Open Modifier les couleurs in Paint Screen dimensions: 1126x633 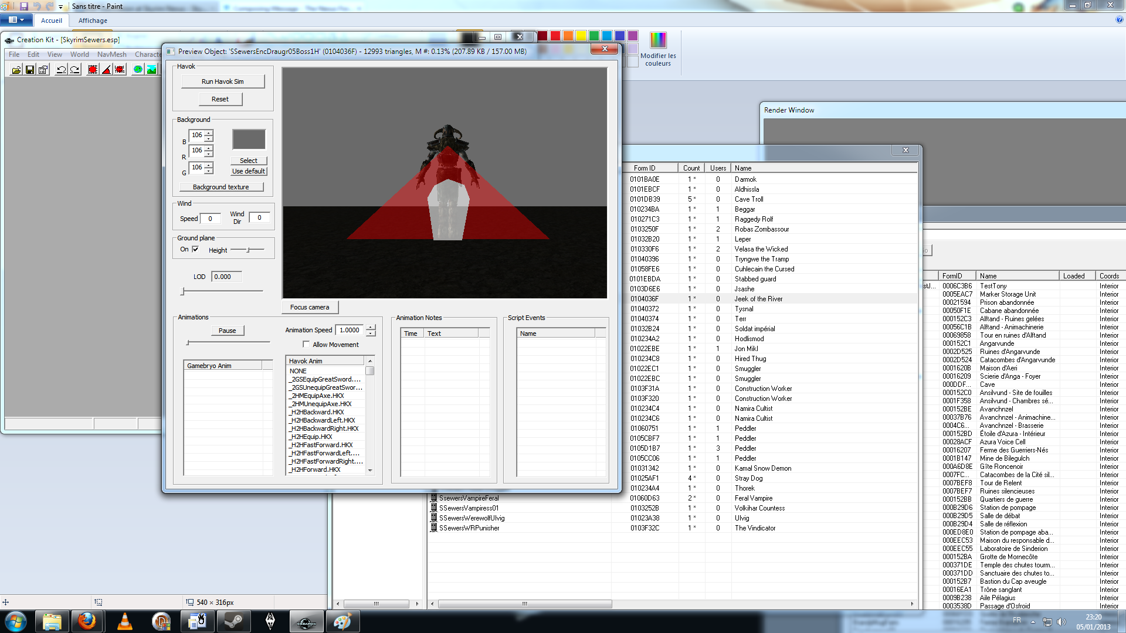(x=658, y=49)
